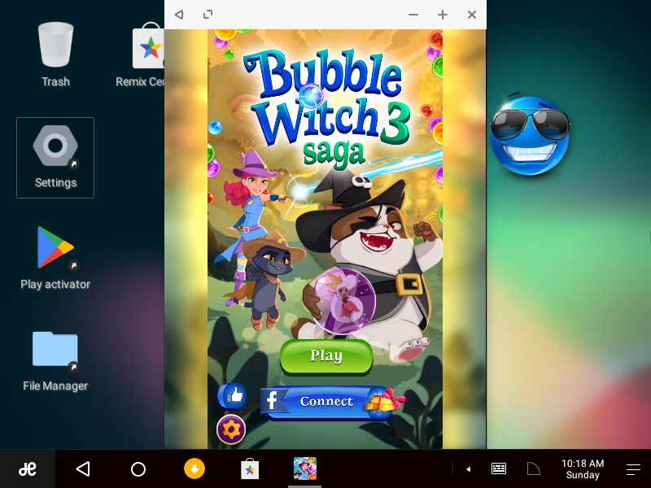Click the gold gift reward icon
The height and width of the screenshot is (488, 651).
[386, 400]
